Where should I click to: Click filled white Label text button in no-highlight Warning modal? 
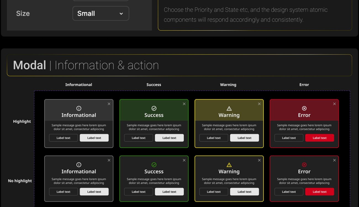point(244,192)
